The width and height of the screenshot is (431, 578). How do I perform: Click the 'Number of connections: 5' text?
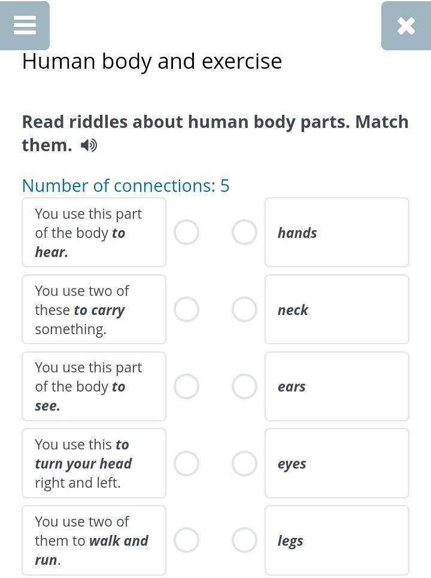click(x=126, y=186)
